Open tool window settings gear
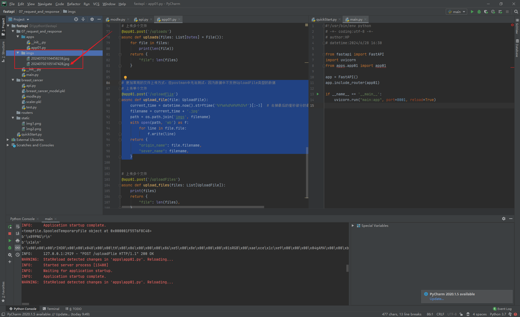Image resolution: width=520 pixels, height=317 pixels. point(504,219)
